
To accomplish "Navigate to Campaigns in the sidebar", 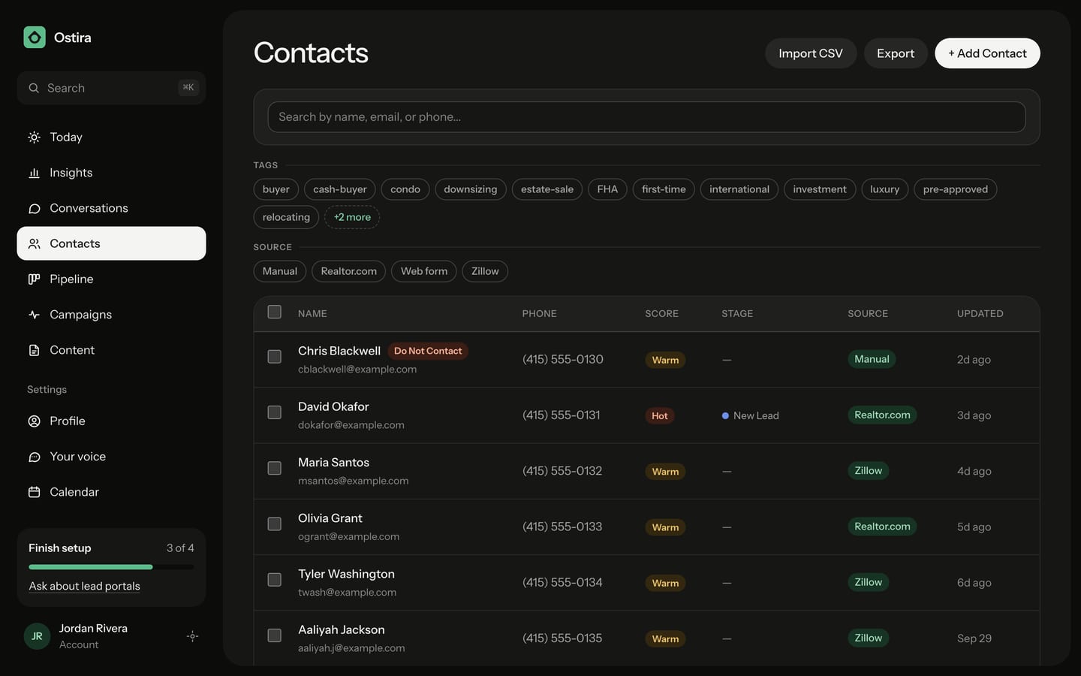I will pyautogui.click(x=111, y=315).
